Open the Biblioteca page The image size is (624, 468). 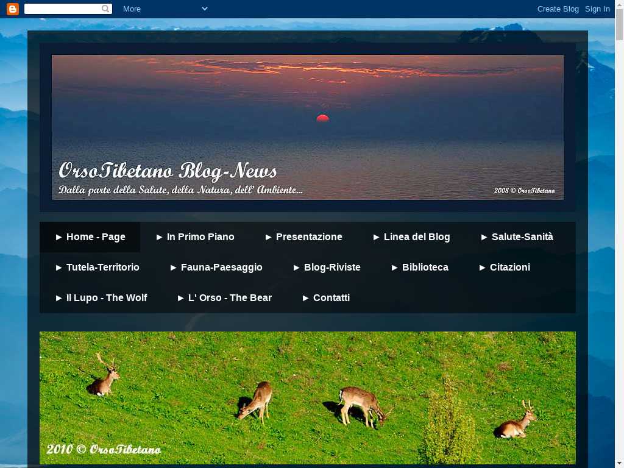[x=420, y=268]
